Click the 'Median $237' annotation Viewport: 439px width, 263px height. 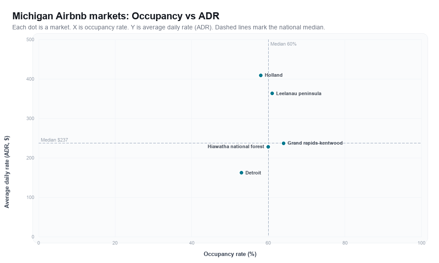tap(54, 140)
